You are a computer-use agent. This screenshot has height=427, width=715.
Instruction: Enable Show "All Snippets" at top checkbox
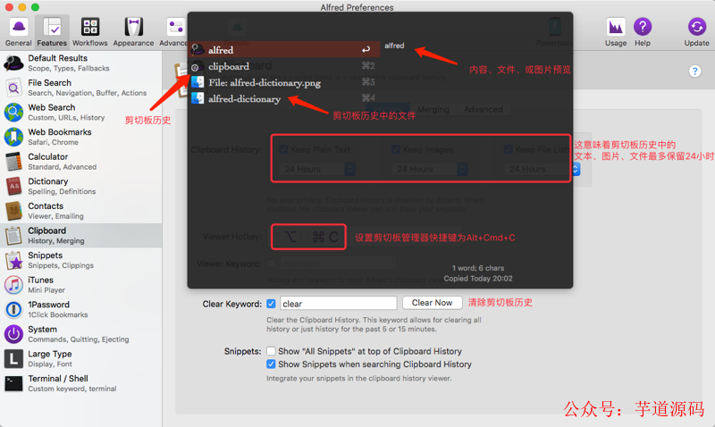271,351
